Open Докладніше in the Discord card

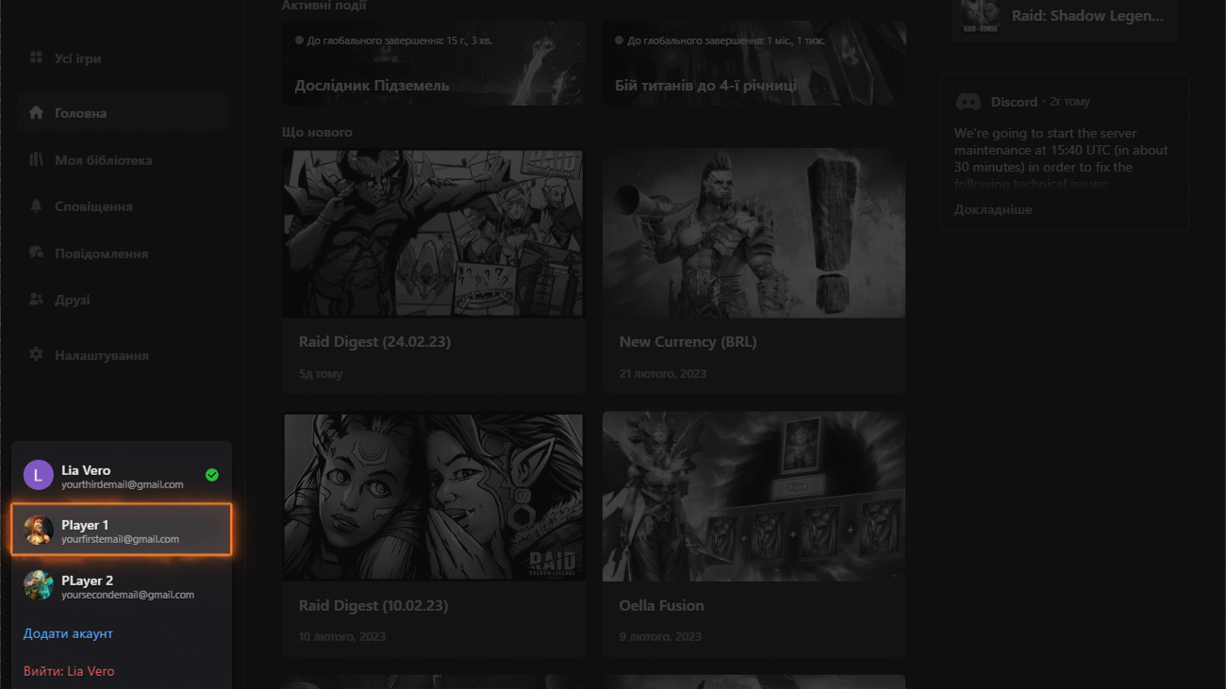coord(993,209)
